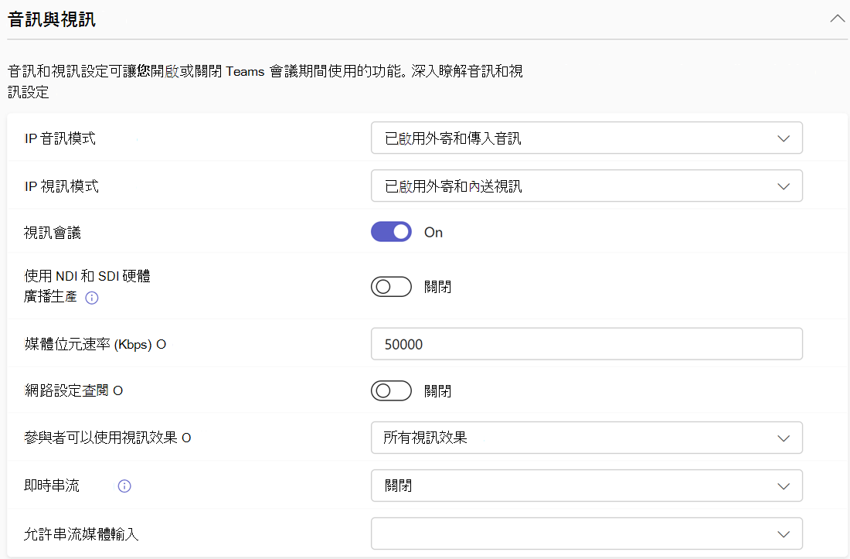Click the info icon beside 廣播生產
The height and width of the screenshot is (559, 850).
pos(91,298)
